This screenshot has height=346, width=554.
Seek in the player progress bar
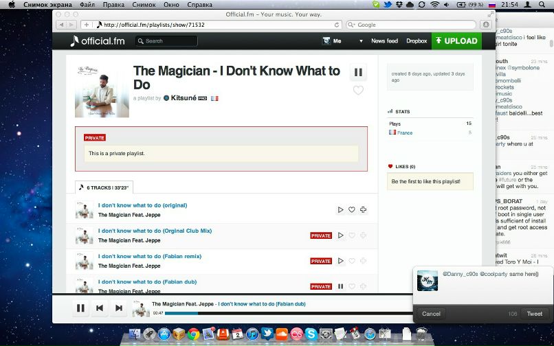coord(275,313)
